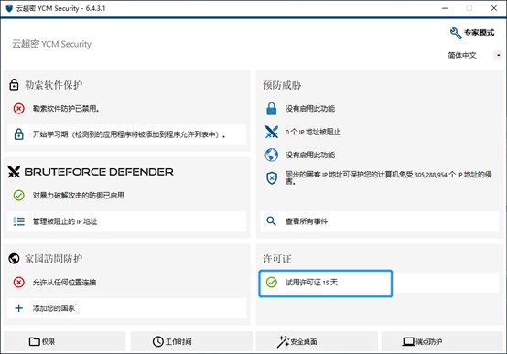Click 允许从任何位置连接 text
Image resolution: width=507 pixels, height=354 pixels.
pyautogui.click(x=64, y=283)
